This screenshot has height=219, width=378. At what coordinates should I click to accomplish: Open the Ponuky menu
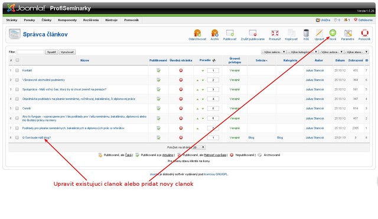(30, 20)
